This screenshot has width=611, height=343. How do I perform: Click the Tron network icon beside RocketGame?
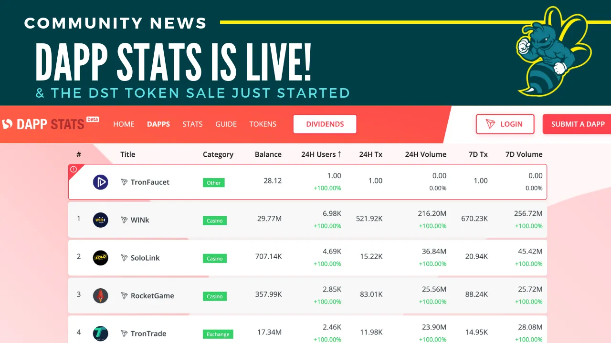tap(124, 296)
